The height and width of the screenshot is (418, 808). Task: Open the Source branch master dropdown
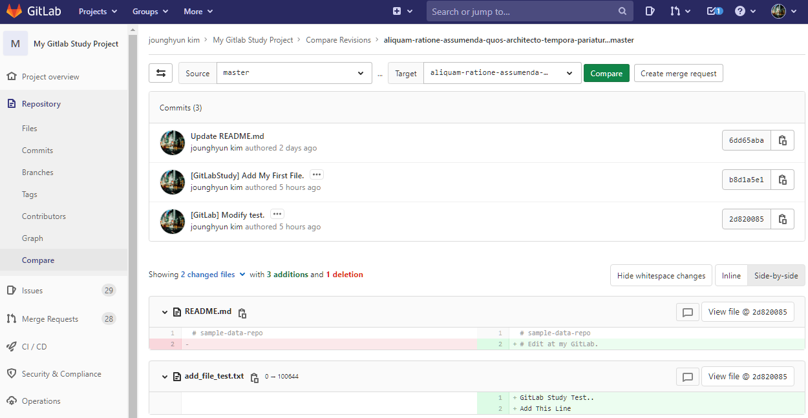tap(294, 72)
